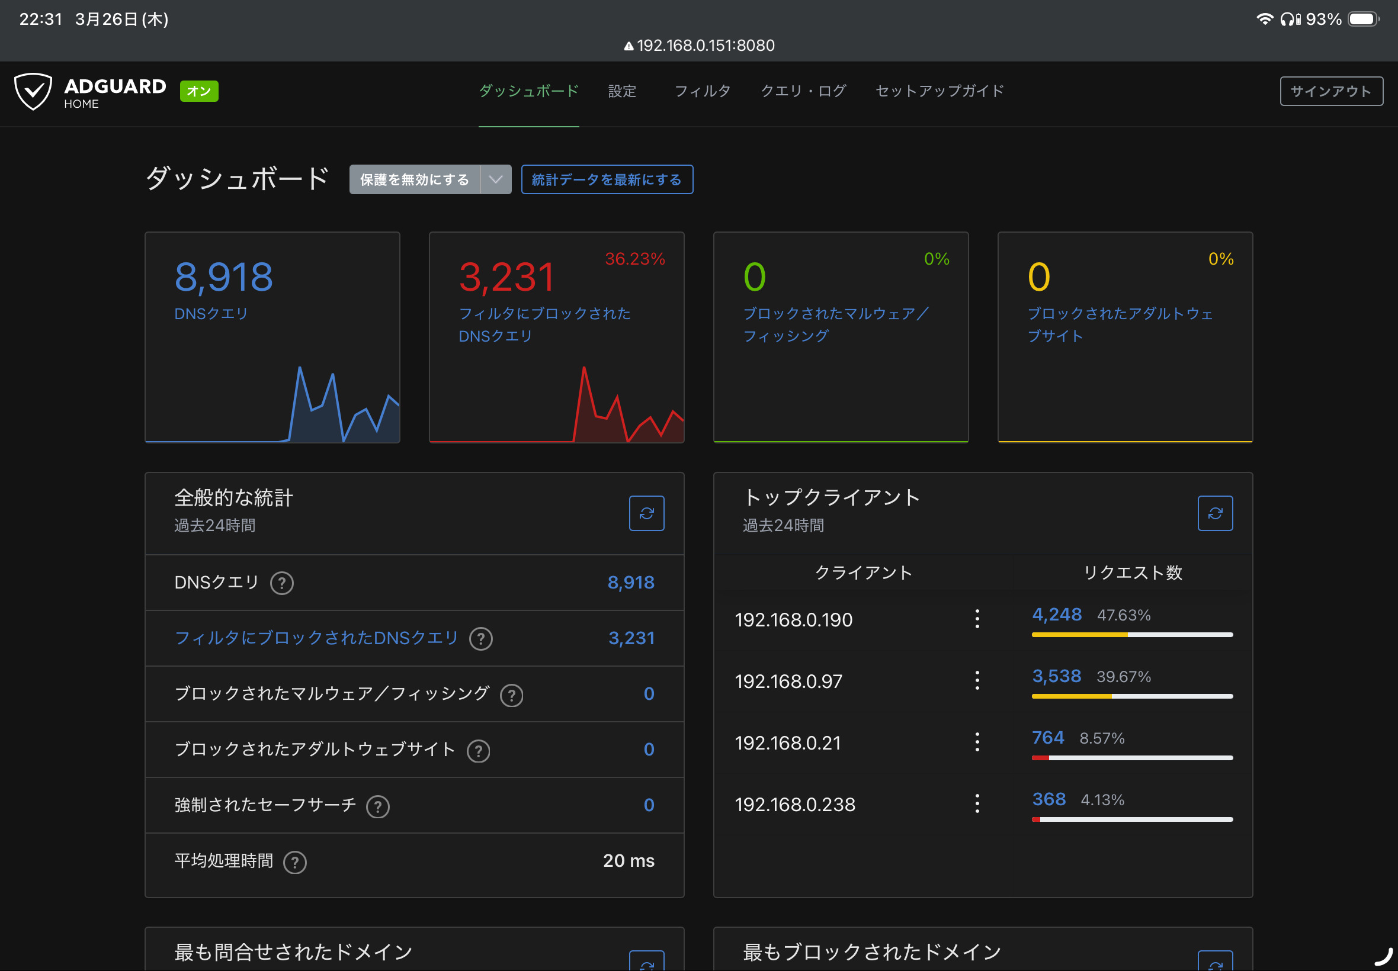Refresh the top clients (トップクライアント) panel
The height and width of the screenshot is (971, 1398).
pos(1215,513)
